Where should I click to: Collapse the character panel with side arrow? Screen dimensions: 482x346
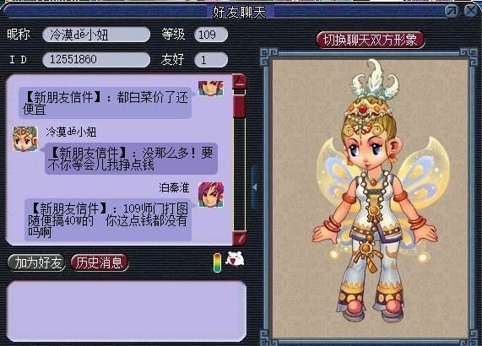255,187
